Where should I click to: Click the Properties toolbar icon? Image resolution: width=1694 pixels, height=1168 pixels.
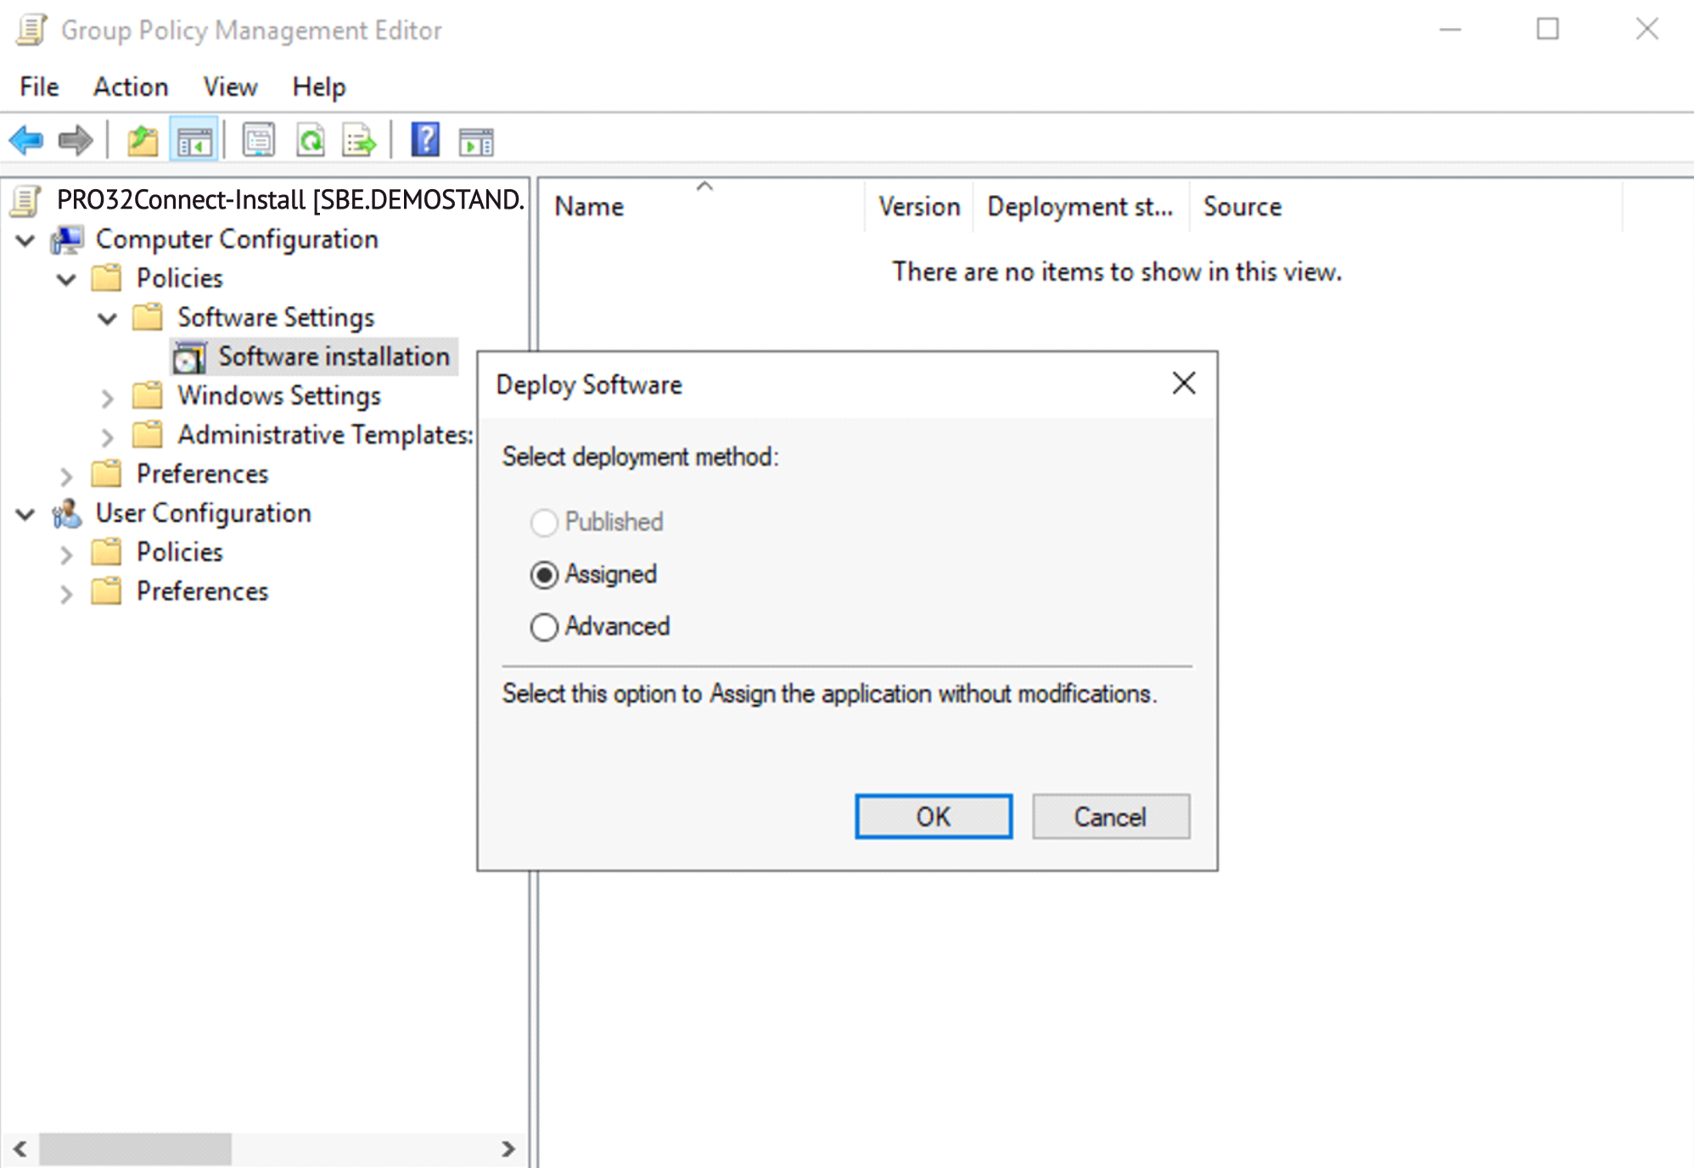[258, 140]
